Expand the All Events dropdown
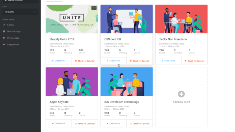The width and height of the screenshot is (235, 132). 20,12
